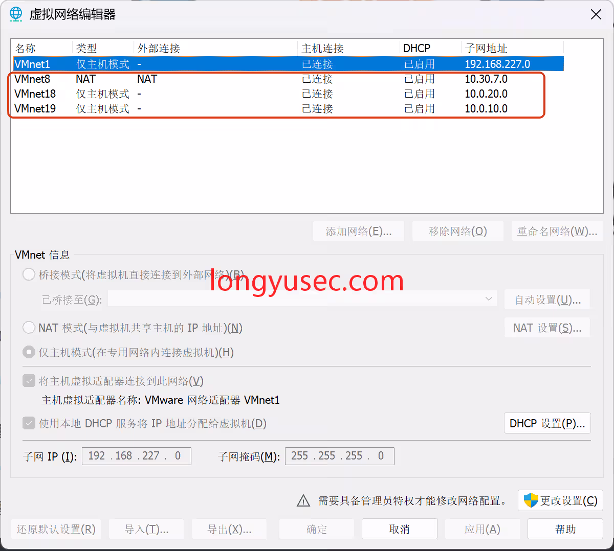The width and height of the screenshot is (614, 551).
Task: Select the VMnet19 row
Action: click(288, 108)
